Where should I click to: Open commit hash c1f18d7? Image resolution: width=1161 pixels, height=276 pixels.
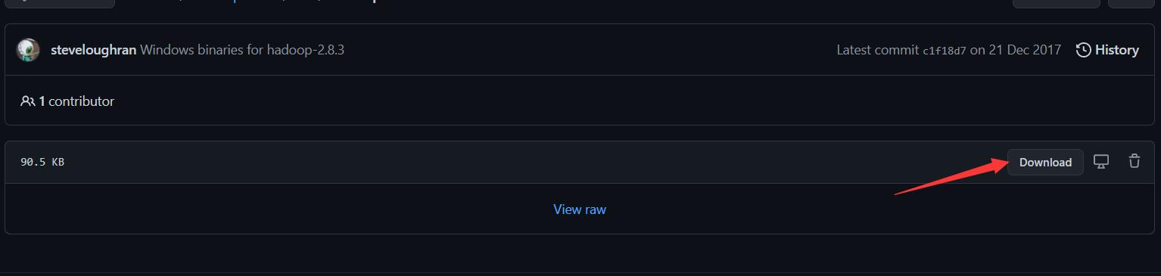pos(944,51)
